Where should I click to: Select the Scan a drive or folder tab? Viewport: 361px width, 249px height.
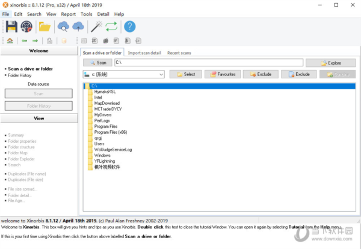click(102, 52)
